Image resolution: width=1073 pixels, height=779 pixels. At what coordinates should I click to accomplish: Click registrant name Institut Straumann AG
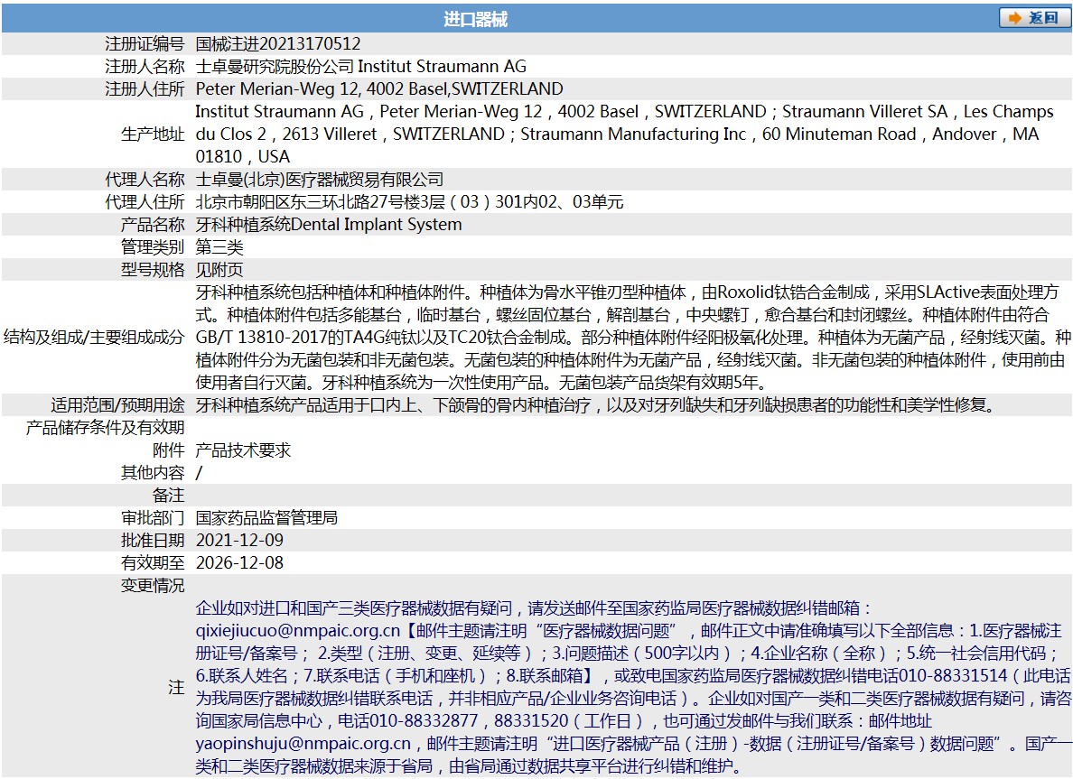pyautogui.click(x=442, y=66)
